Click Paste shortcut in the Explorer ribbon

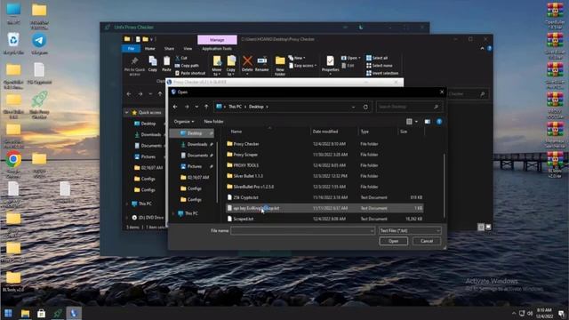pos(189,73)
